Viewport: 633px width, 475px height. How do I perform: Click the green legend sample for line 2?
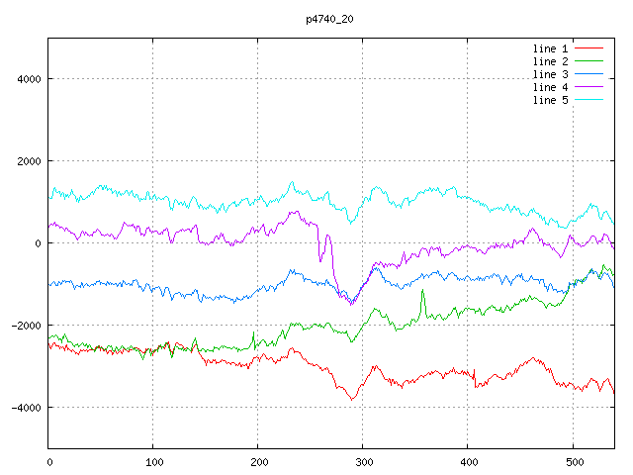(589, 60)
